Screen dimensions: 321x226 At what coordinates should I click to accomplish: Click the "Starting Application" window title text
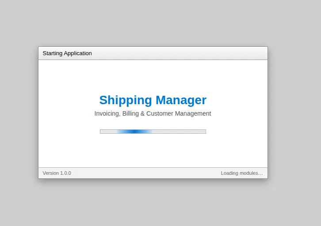67,53
